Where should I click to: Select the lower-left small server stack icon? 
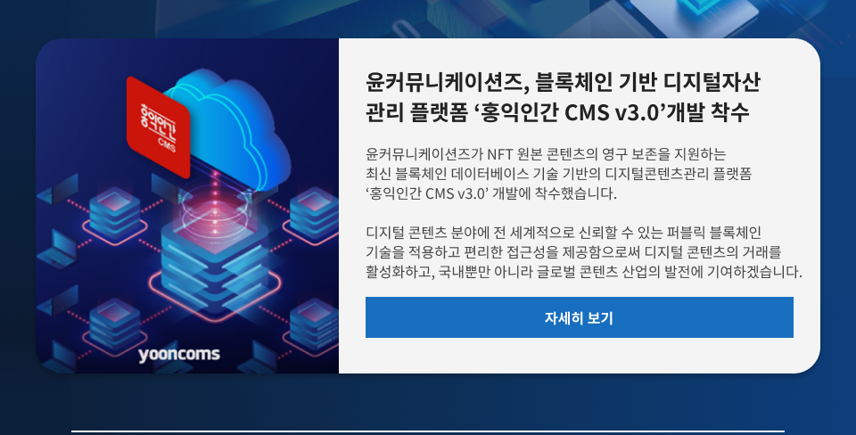115,327
